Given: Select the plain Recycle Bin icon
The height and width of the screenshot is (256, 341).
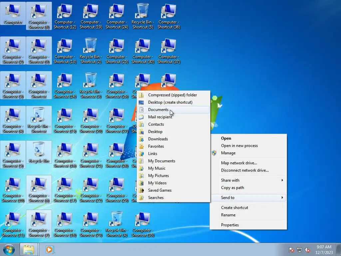Looking at the screenshot, I should point(39,152).
